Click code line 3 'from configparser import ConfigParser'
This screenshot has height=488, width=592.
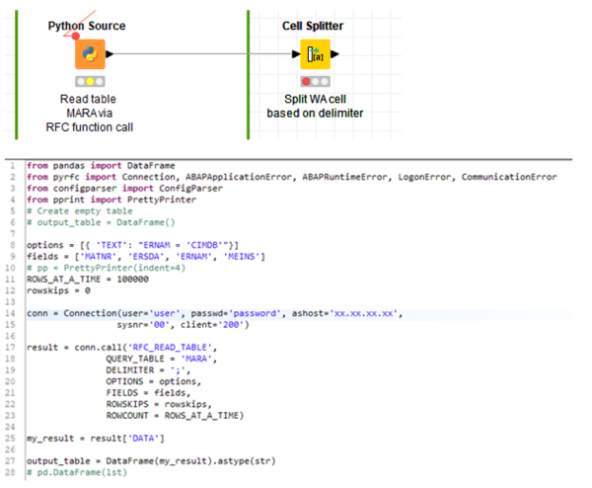tap(124, 189)
